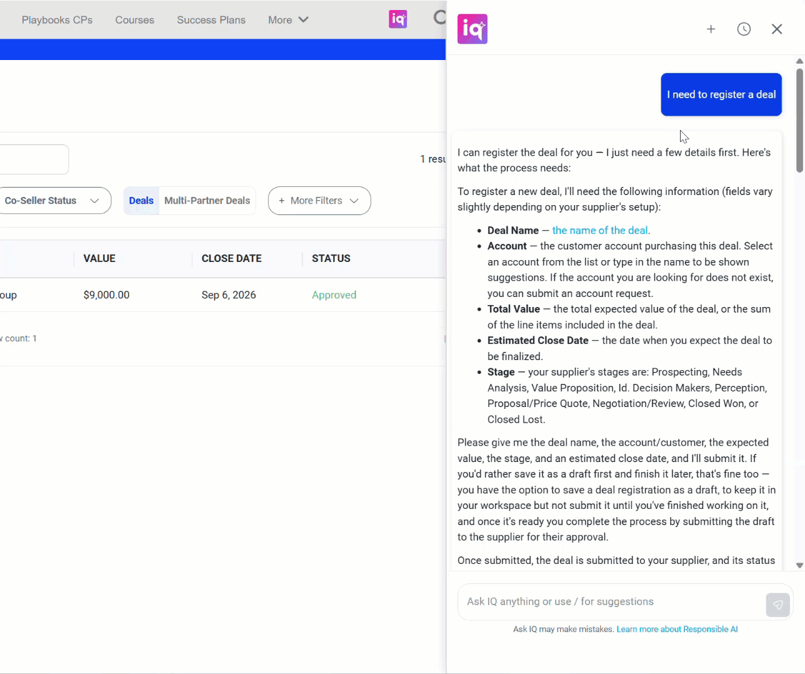Click the chat panel scrollbar thumb
Viewport: 805px width, 674px height.
(x=799, y=120)
